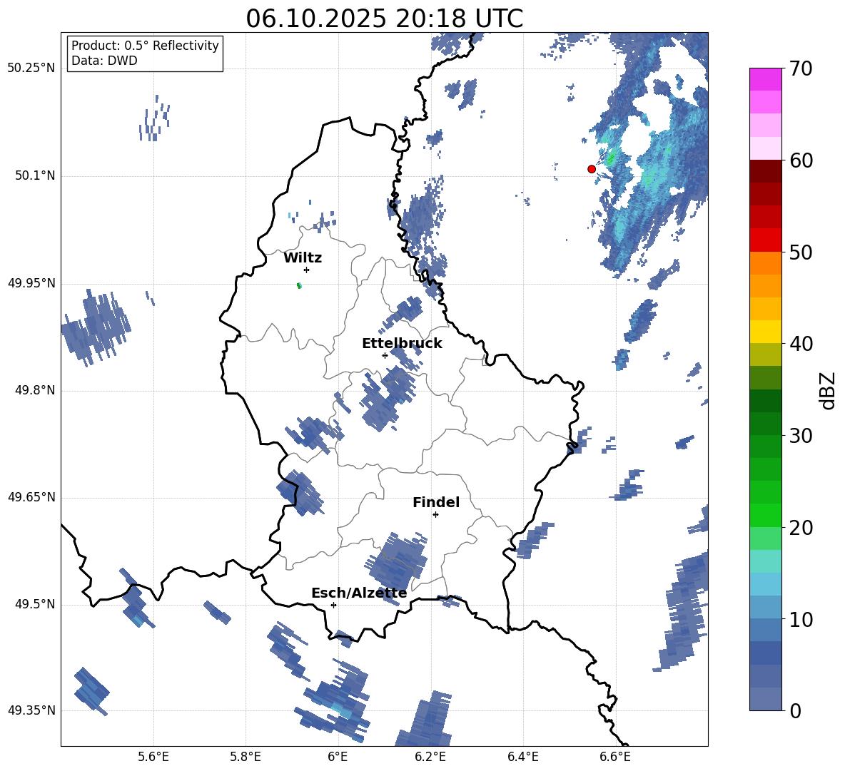
Task: Click the 6.2°E longitude label
Action: 430,757
